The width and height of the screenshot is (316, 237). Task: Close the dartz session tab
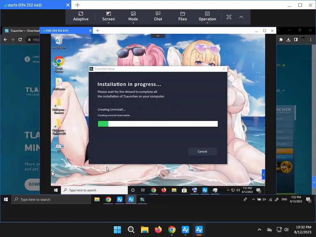[68, 5]
